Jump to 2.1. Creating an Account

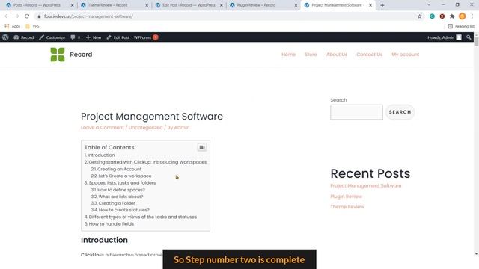point(116,169)
